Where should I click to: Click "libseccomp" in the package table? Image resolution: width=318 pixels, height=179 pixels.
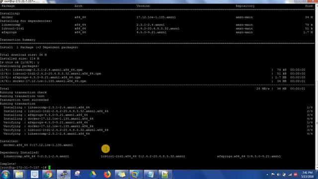click(11, 25)
